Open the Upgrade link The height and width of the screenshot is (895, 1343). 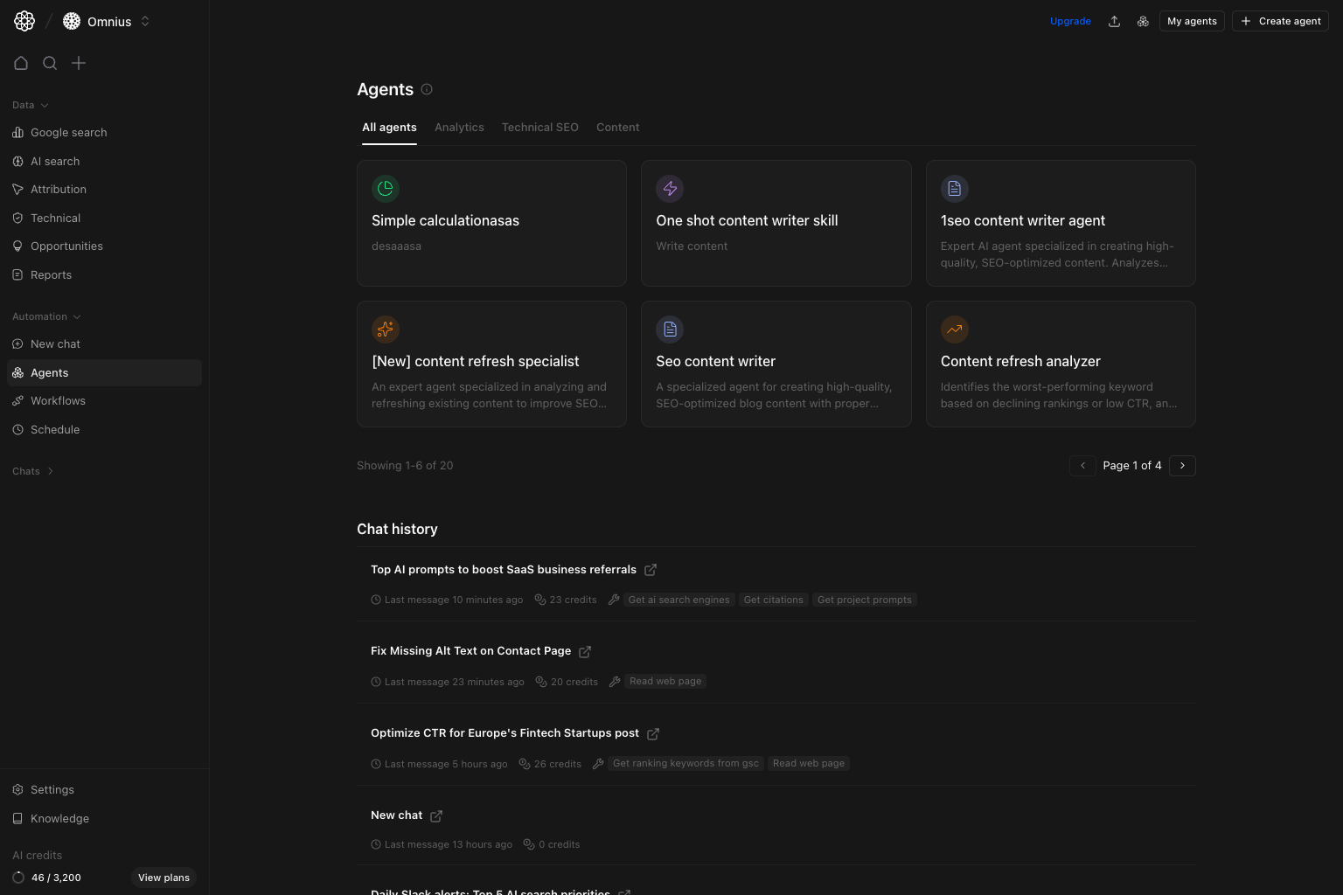tap(1070, 21)
